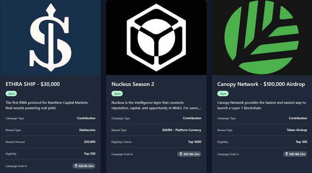Image resolution: width=312 pixels, height=173 pixels.
Task: Click the Open badge on ETHRA SHIP card
Action: tap(11, 94)
